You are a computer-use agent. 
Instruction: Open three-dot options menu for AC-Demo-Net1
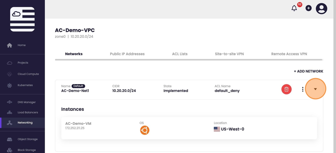point(303,89)
